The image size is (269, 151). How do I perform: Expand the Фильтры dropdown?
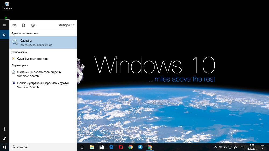[66, 25]
